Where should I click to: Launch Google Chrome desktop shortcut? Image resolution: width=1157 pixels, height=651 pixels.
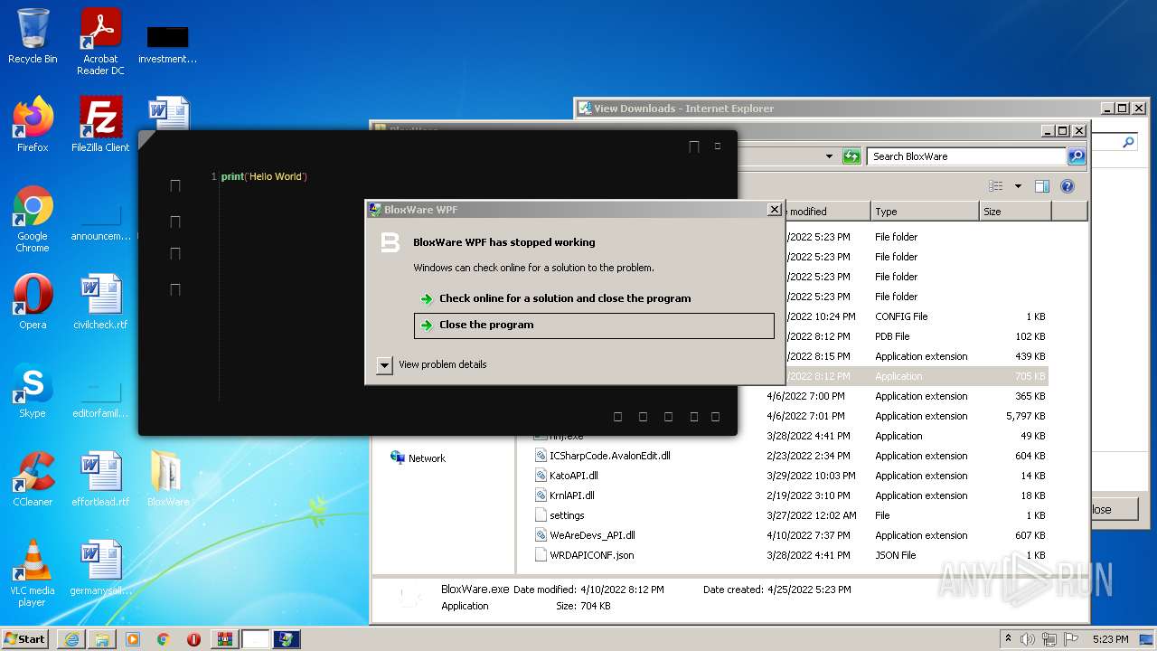[x=33, y=220]
